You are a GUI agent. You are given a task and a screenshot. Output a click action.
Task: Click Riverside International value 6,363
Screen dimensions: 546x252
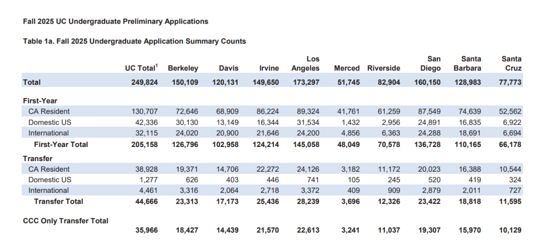coord(390,133)
